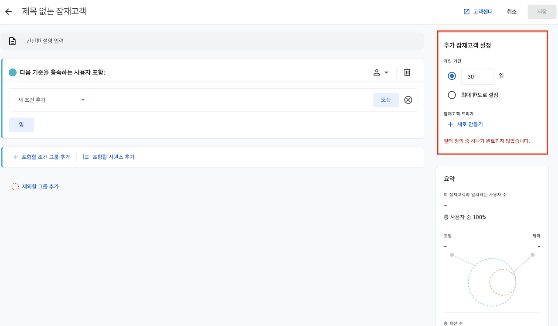Add 포함할 조건 그룹 추가
Viewport: 558px width, 326px height.
41,157
